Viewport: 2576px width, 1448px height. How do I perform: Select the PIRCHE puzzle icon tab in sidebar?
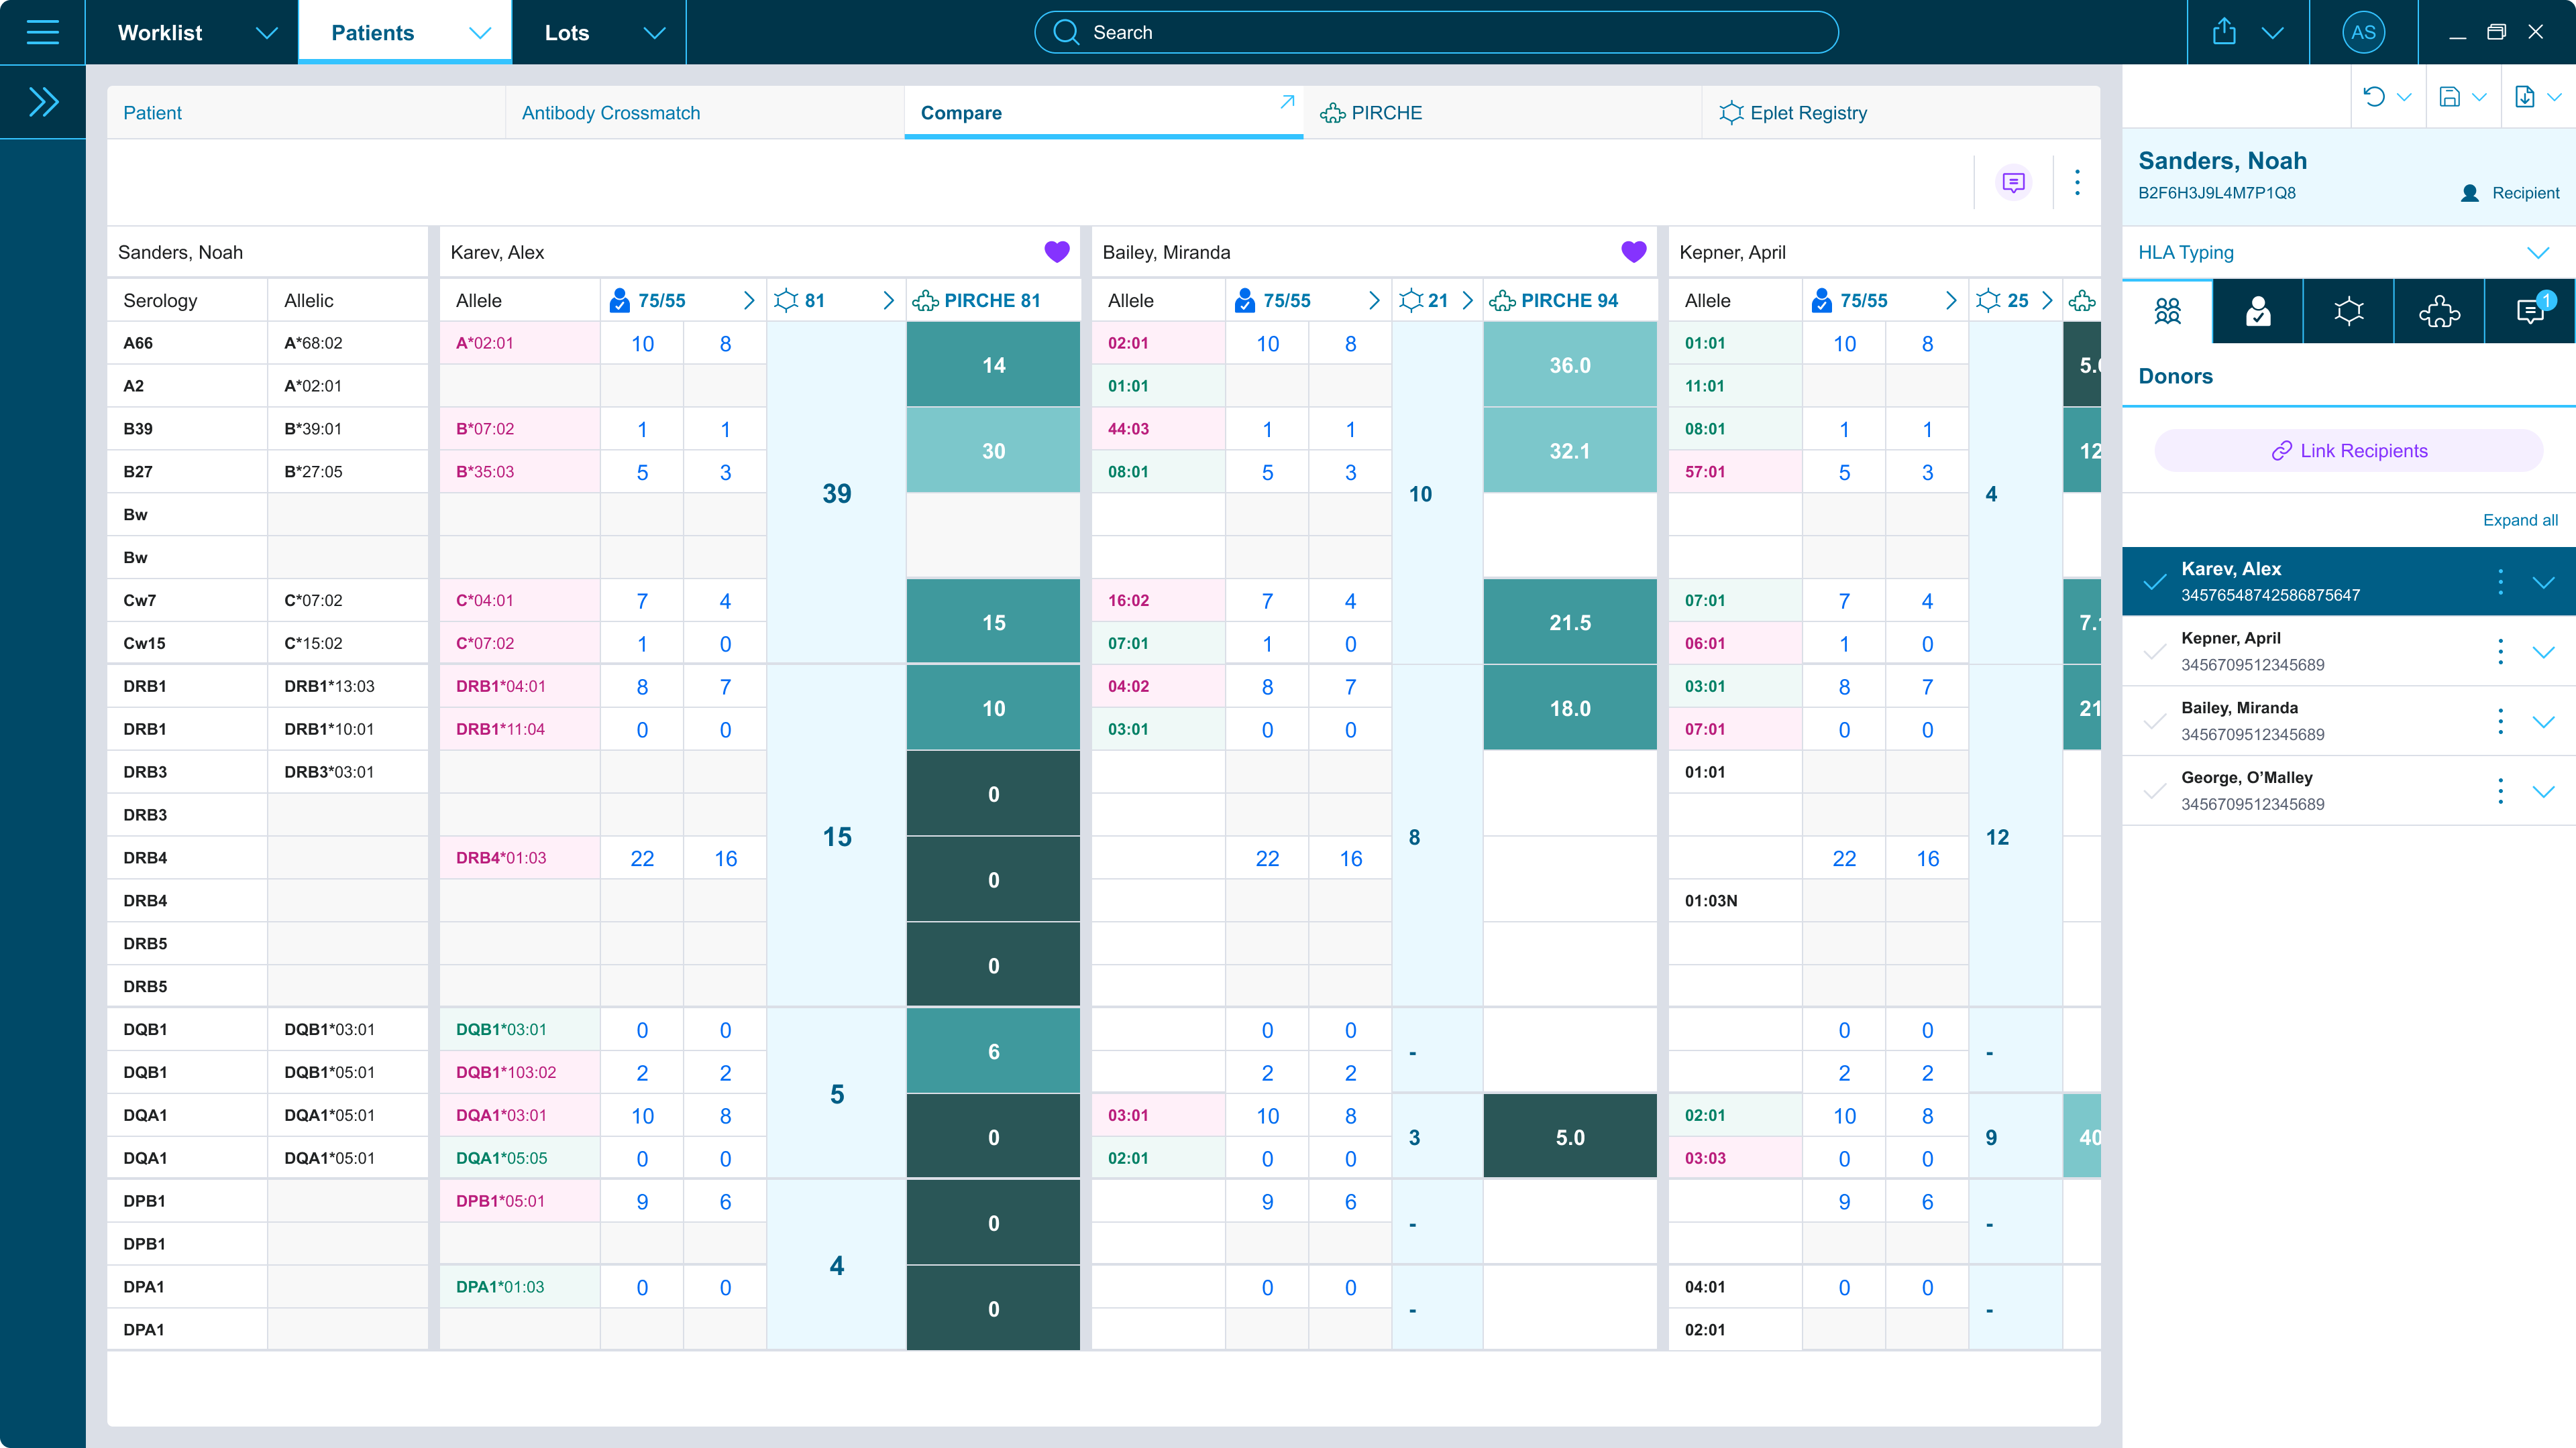point(2439,312)
